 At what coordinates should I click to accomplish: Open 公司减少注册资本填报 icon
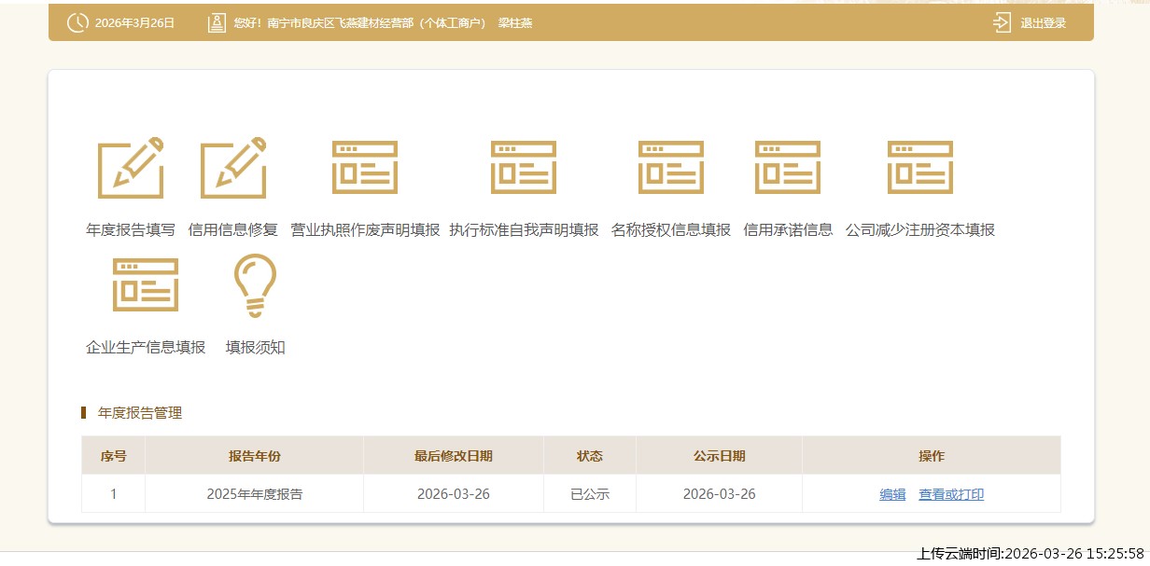(x=920, y=168)
